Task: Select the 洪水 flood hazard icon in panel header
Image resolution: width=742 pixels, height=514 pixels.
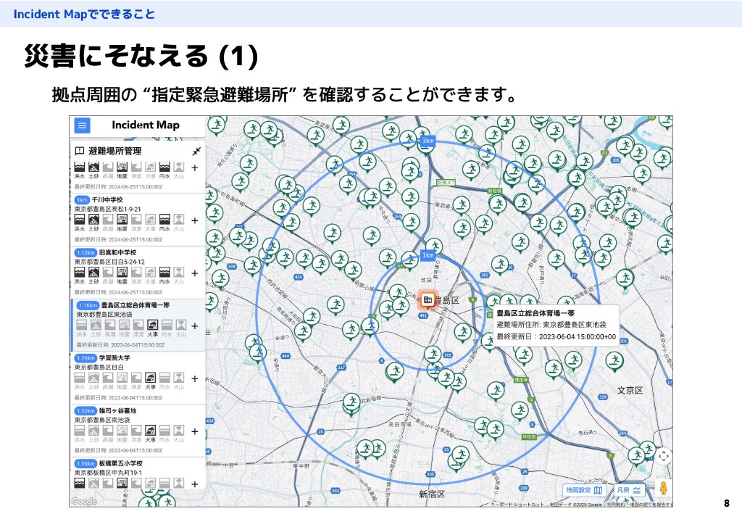Action: [x=80, y=167]
